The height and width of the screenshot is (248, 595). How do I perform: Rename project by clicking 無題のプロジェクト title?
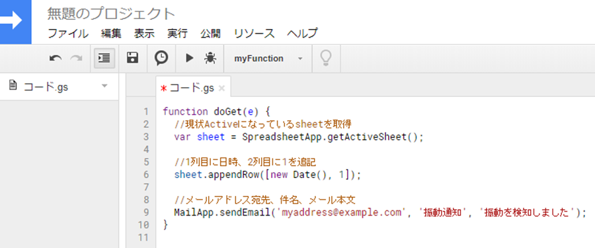111,15
